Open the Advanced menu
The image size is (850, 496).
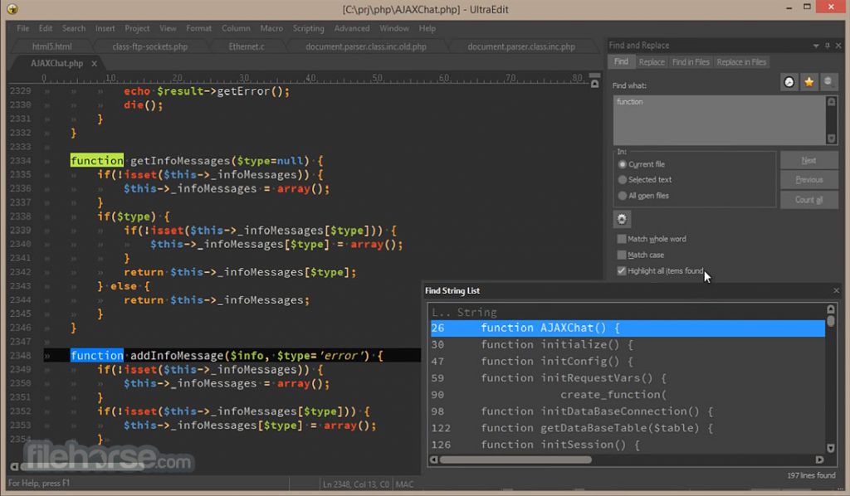click(352, 28)
